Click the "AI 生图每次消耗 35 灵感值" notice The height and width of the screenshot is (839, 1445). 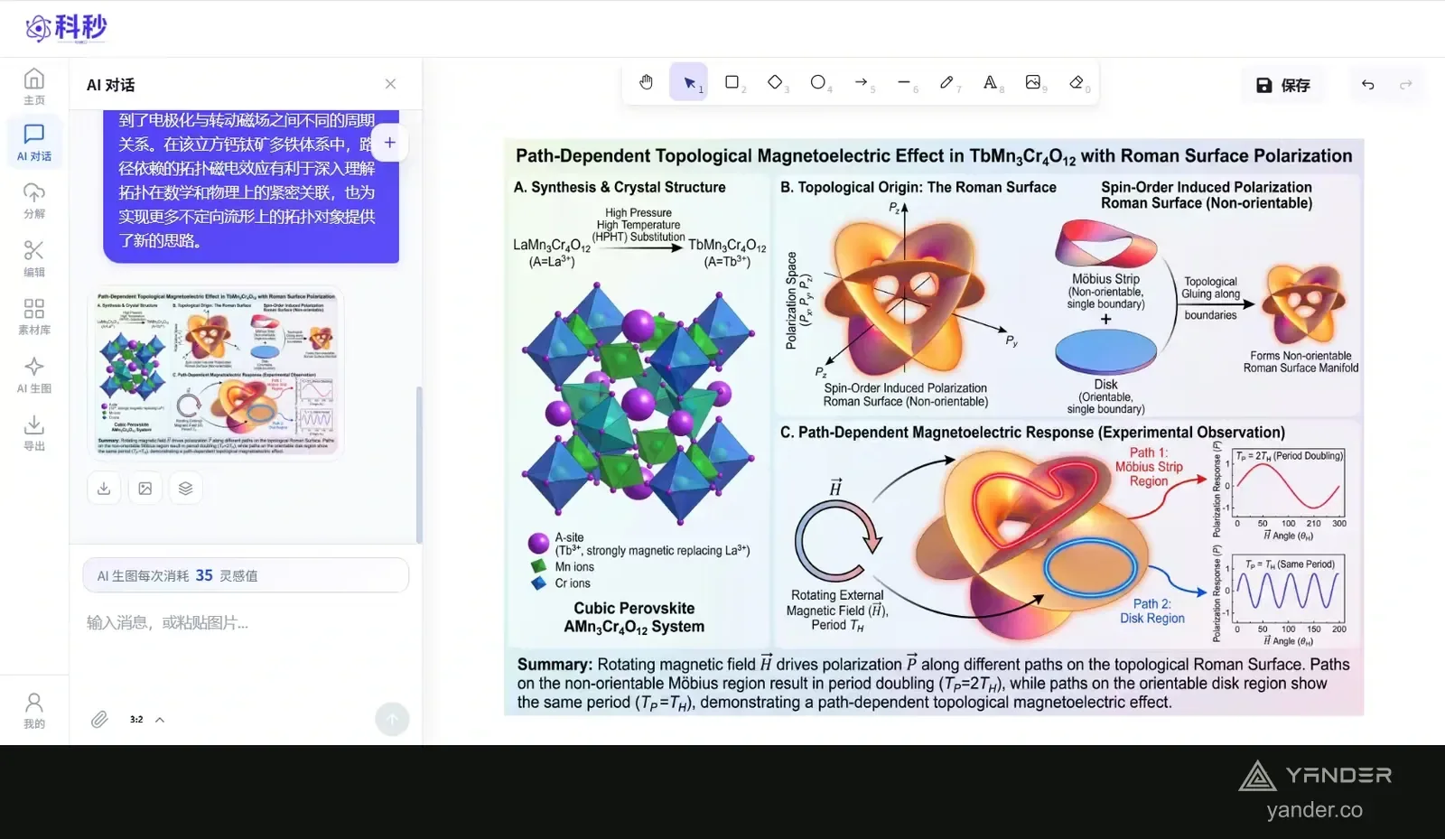point(246,575)
